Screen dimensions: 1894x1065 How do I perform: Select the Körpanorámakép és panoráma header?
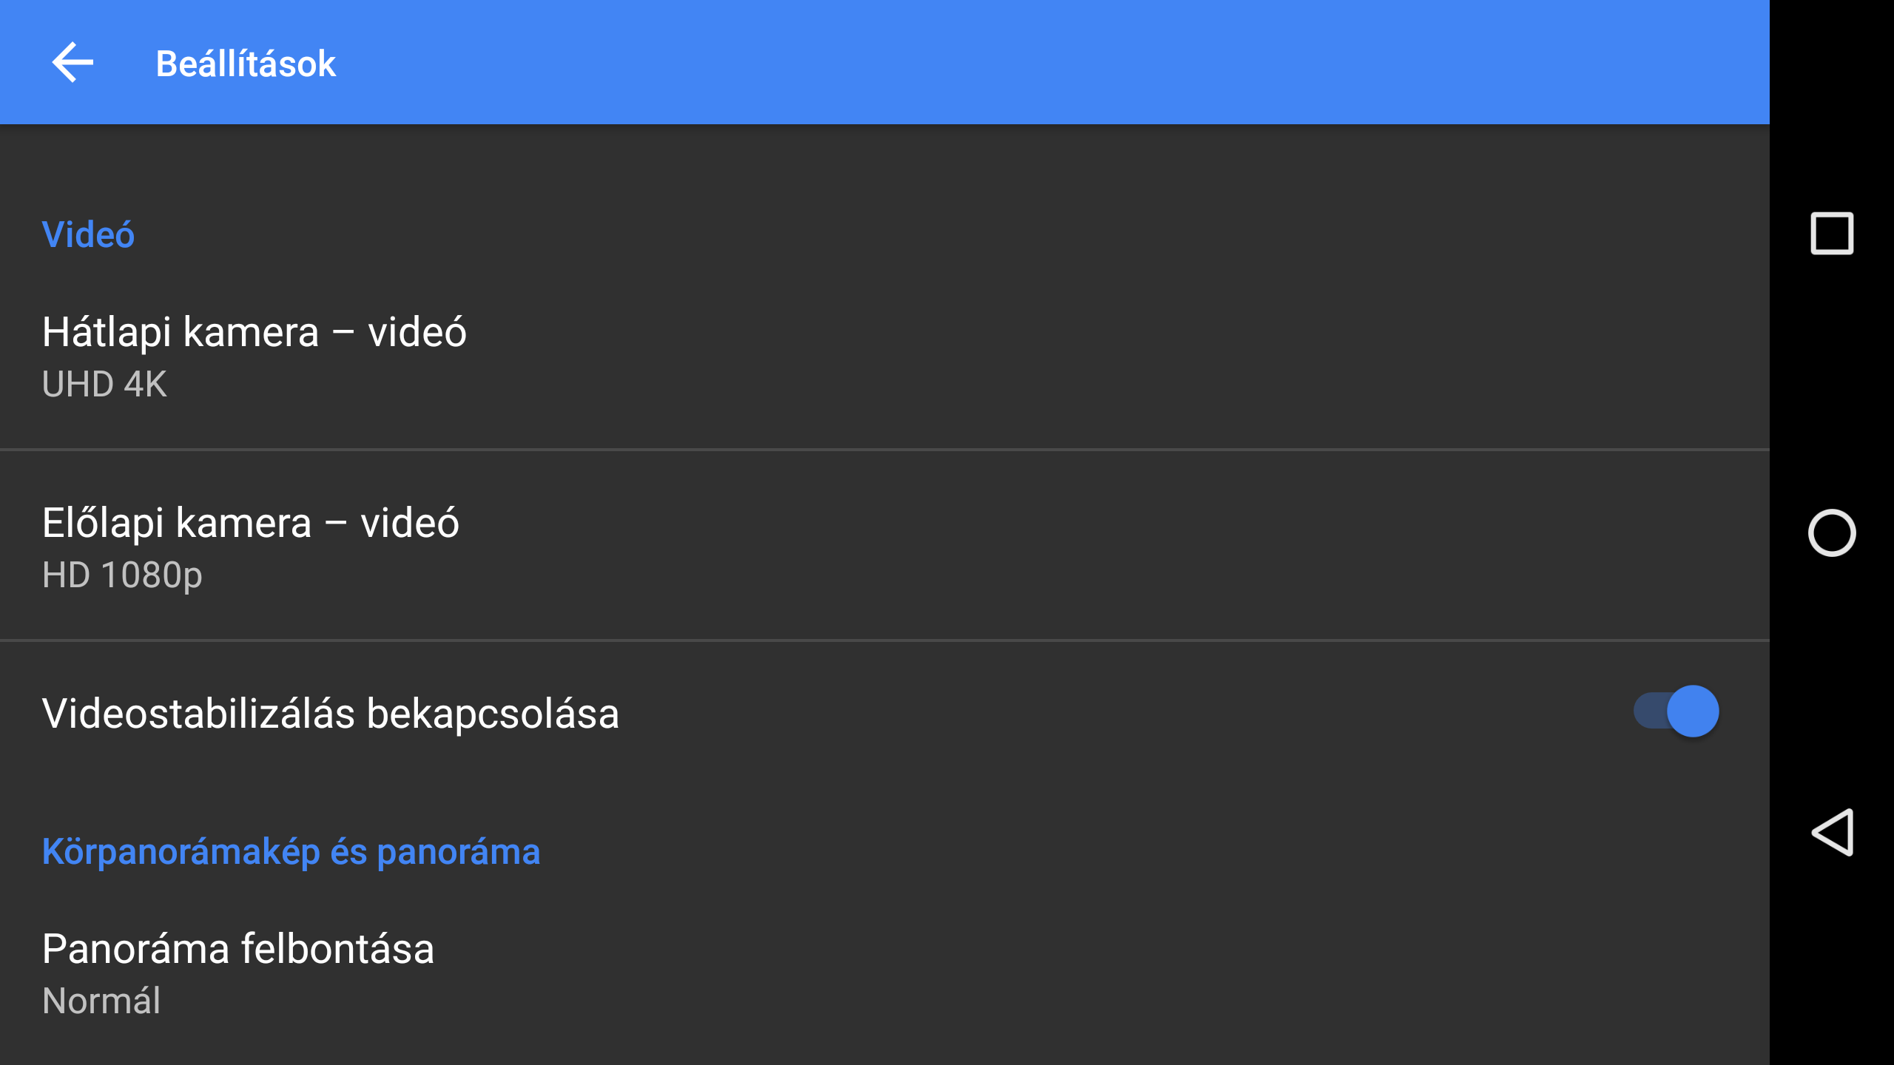pos(291,851)
